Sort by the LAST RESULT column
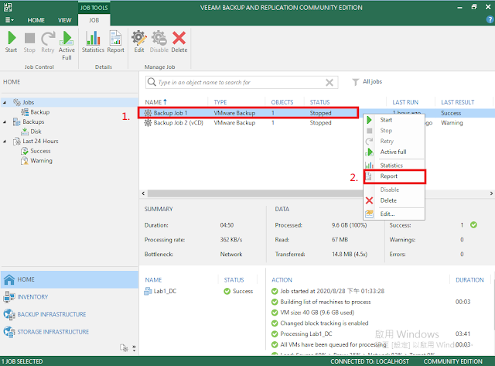495x366 pixels. [x=457, y=102]
